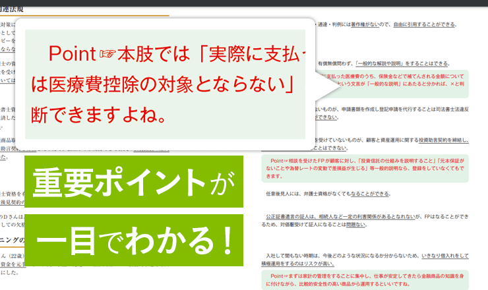
Task: Click the underlined いきなり借入れをして text
Action: tap(443, 255)
